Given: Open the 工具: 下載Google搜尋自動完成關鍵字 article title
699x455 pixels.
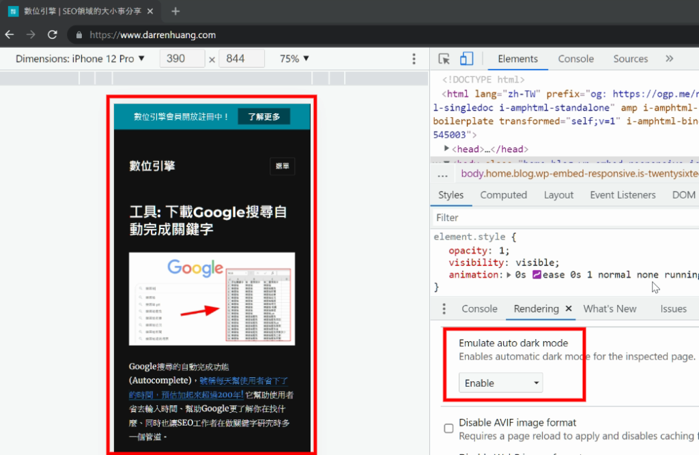Looking at the screenshot, I should tap(208, 220).
